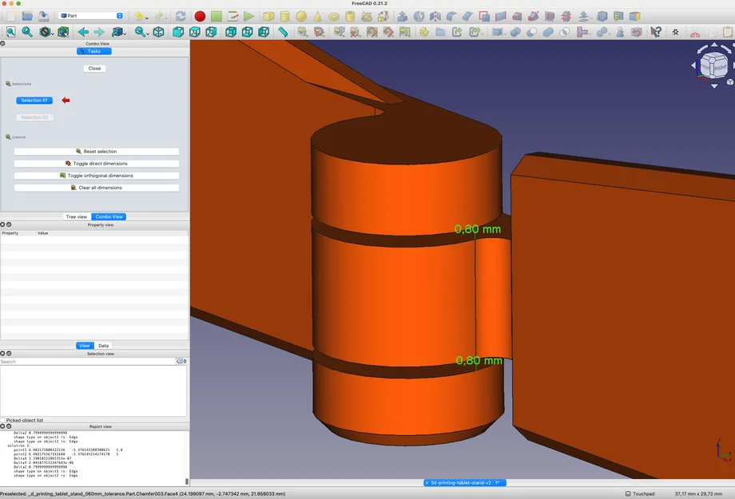Open the Part workbench dropdown
This screenshot has height=499, width=735.
pos(91,16)
